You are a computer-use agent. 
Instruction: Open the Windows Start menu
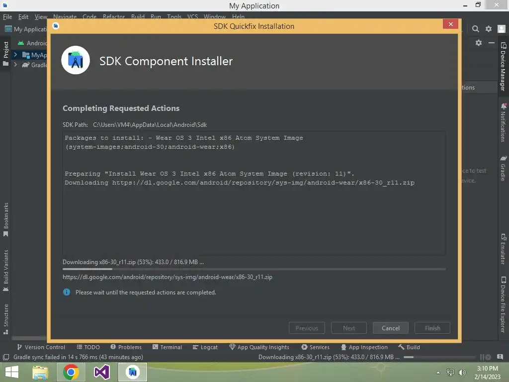coord(12,372)
